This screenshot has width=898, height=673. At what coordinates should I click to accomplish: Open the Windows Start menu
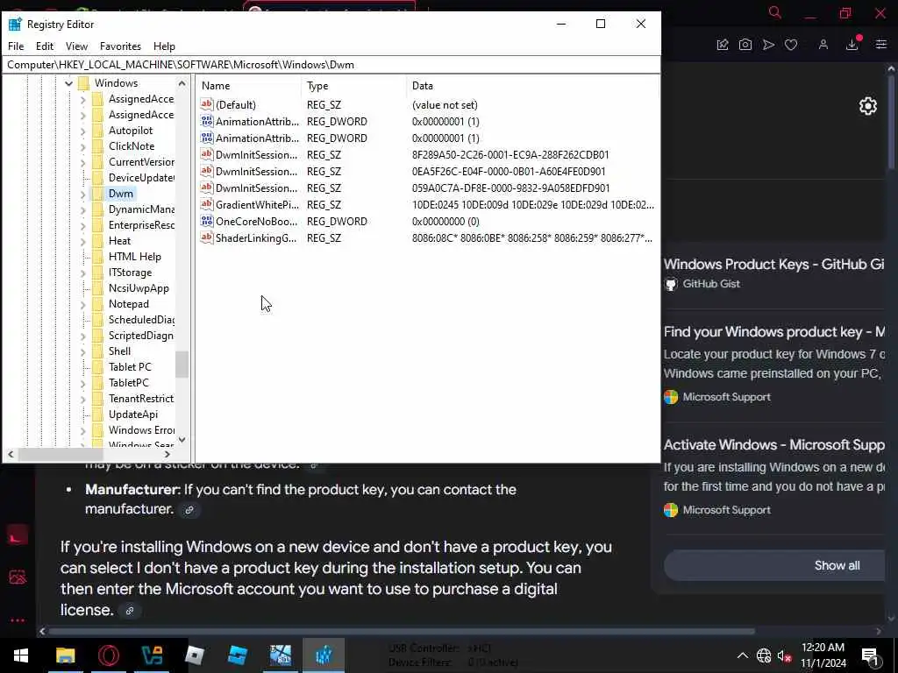click(21, 655)
